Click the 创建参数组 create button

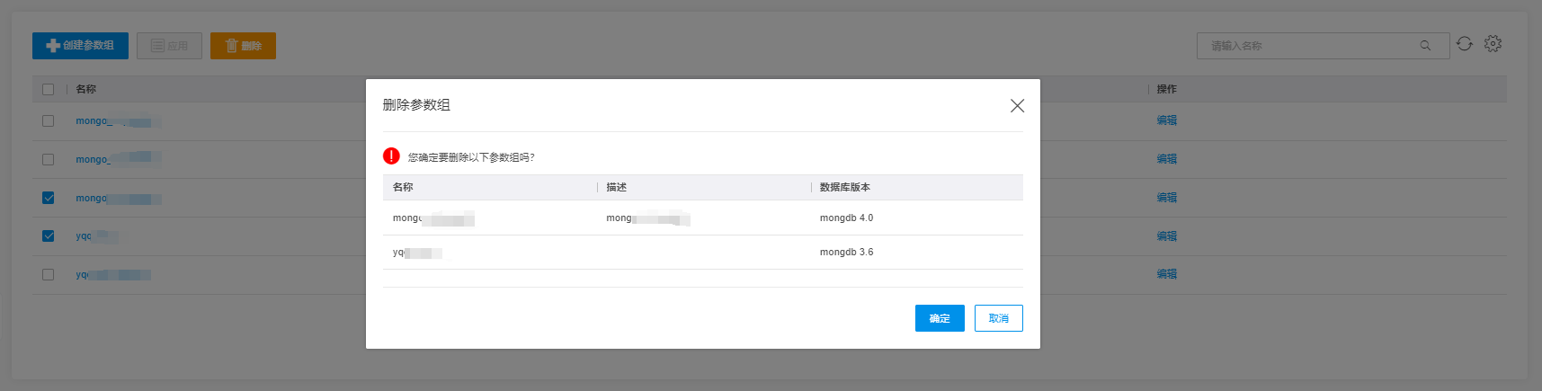(x=80, y=46)
